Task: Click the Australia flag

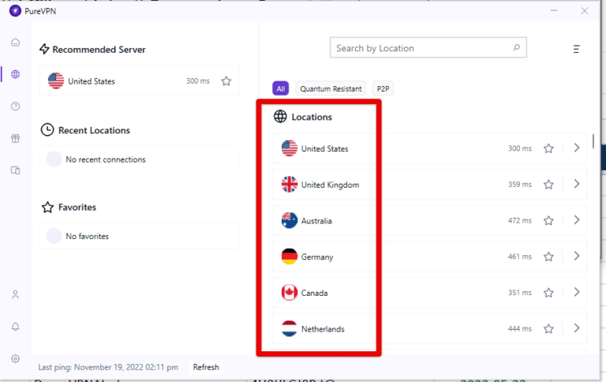Action: tap(290, 220)
